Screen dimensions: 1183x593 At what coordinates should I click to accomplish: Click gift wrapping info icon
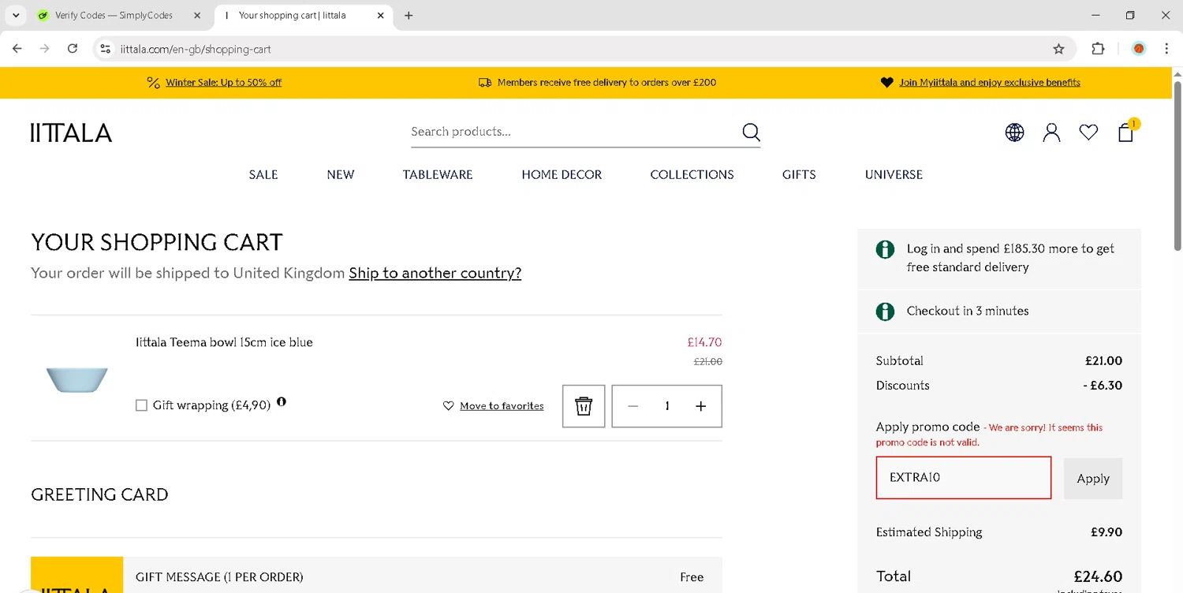282,402
